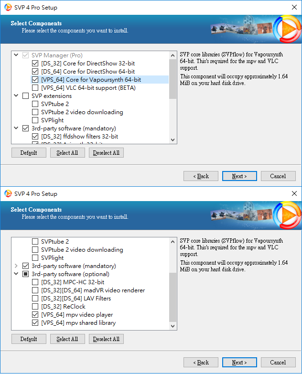Image resolution: width=302 pixels, height=374 pixels.
Task: Enable SVPlight in the upper window
Action: 35,120
